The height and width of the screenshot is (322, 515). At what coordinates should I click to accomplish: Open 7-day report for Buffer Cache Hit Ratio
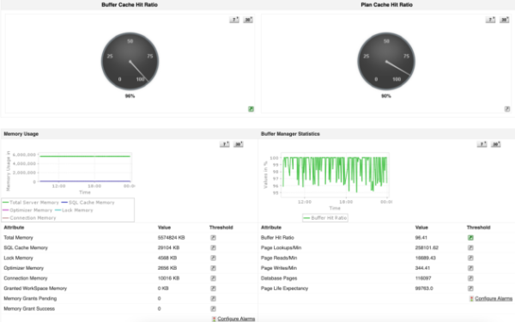[234, 20]
